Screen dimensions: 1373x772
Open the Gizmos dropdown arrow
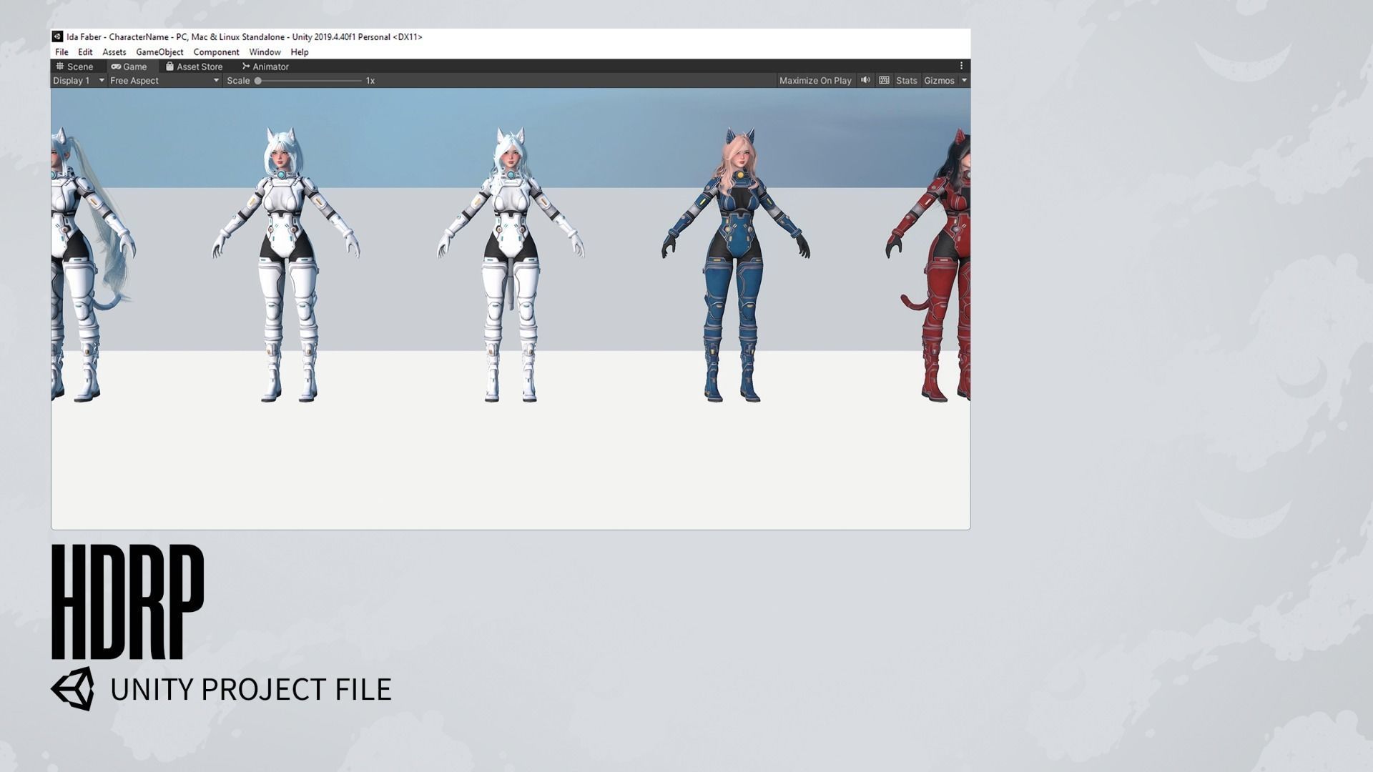964,81
